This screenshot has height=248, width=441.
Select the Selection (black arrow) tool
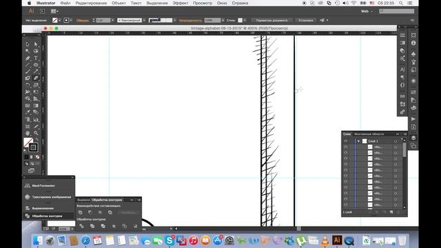coord(28,44)
